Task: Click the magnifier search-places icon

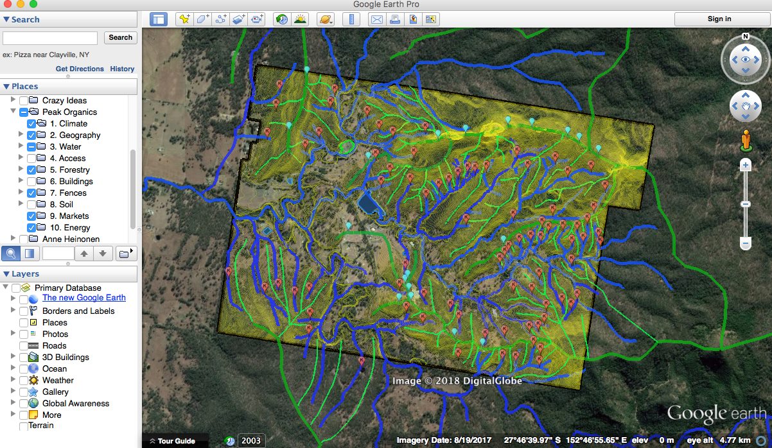Action: (10, 253)
